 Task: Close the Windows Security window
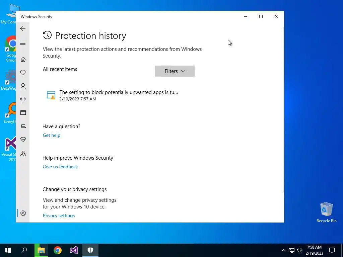[276, 16]
